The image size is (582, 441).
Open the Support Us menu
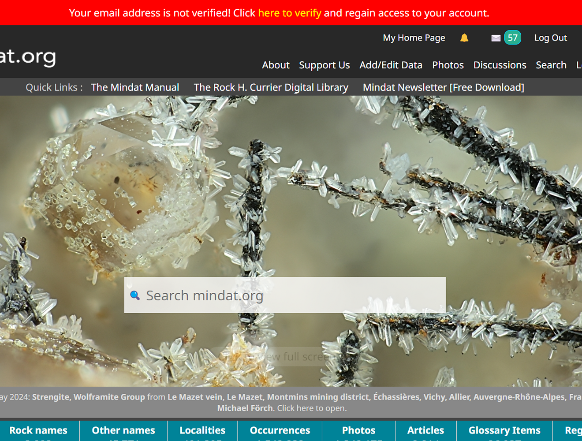click(x=324, y=65)
